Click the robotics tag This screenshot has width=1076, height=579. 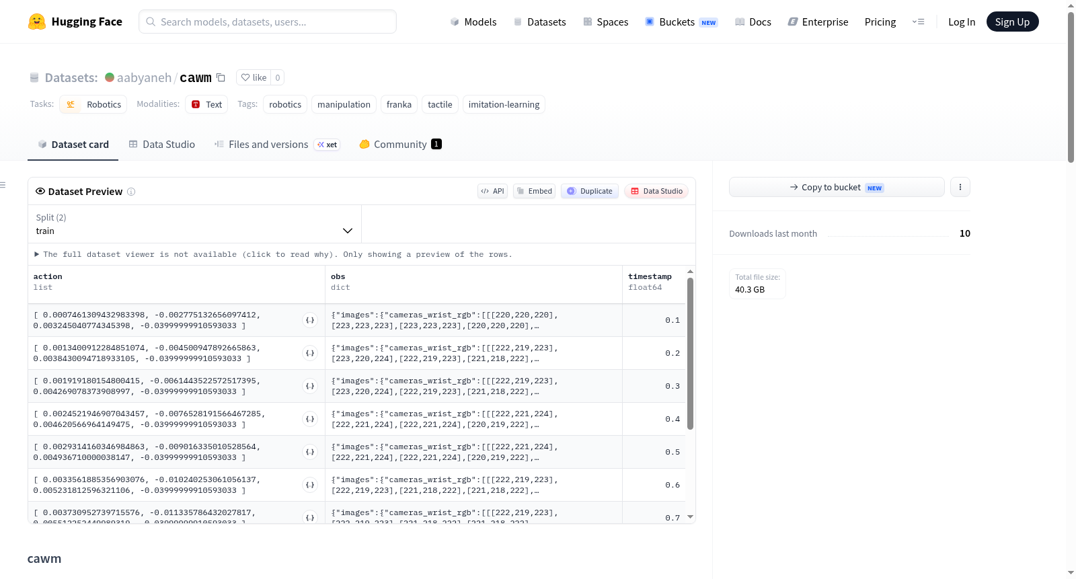point(285,104)
